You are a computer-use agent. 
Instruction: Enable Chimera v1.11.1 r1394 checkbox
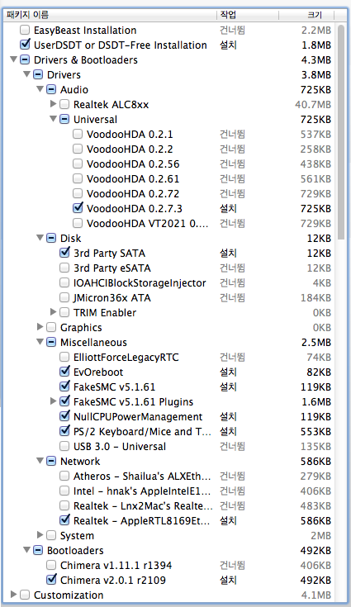click(51, 565)
